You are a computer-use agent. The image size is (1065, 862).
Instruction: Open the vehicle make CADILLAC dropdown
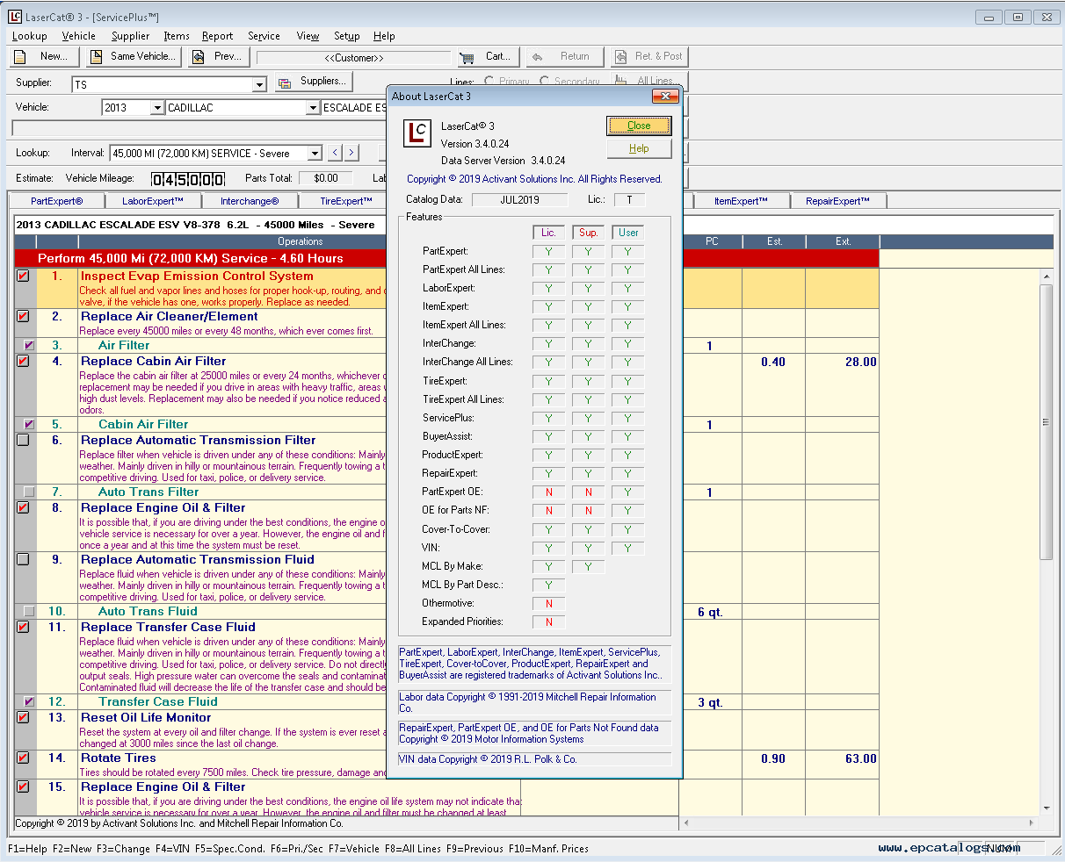[313, 108]
